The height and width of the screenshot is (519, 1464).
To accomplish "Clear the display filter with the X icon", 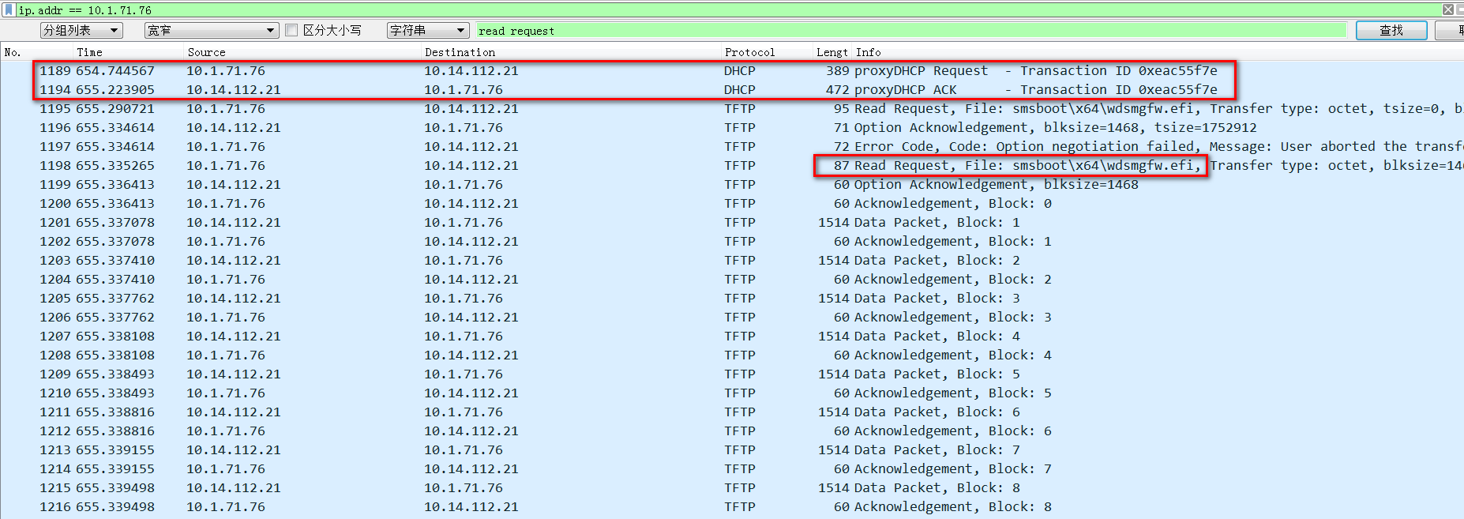I will [x=1448, y=9].
